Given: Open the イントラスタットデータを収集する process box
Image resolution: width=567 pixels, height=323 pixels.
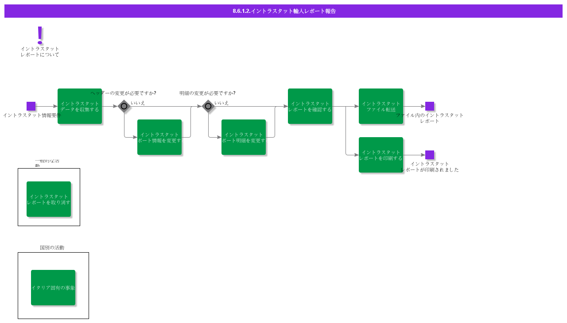Looking at the screenshot, I should [x=80, y=106].
